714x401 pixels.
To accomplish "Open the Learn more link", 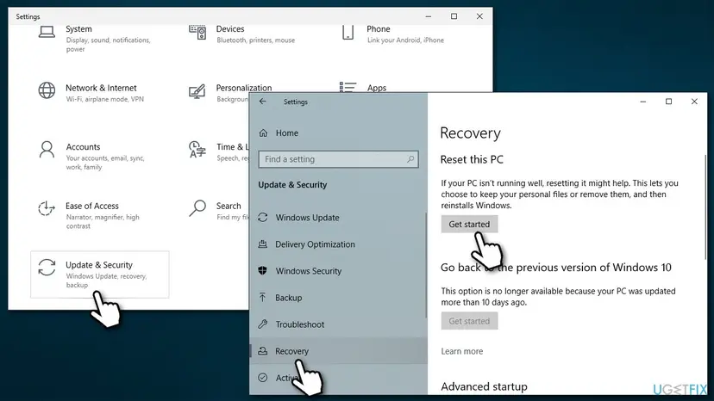I will (461, 351).
